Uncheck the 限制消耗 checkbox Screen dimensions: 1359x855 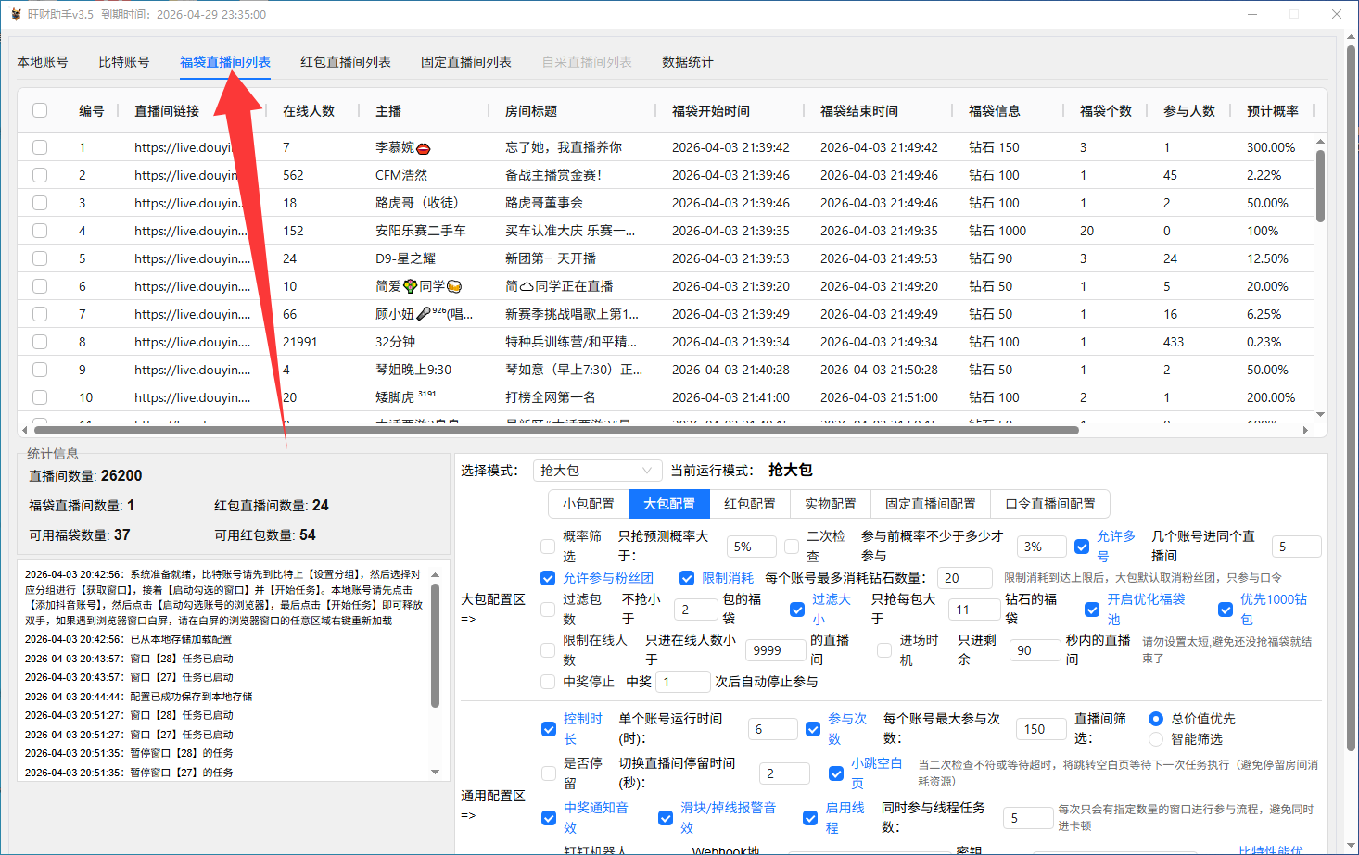click(x=687, y=577)
